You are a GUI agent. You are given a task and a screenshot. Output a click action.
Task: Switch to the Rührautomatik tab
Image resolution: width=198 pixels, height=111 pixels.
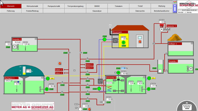point(32,6)
